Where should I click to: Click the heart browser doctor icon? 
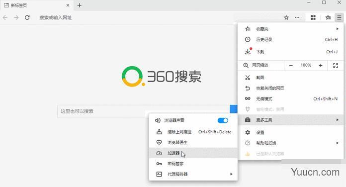159,142
